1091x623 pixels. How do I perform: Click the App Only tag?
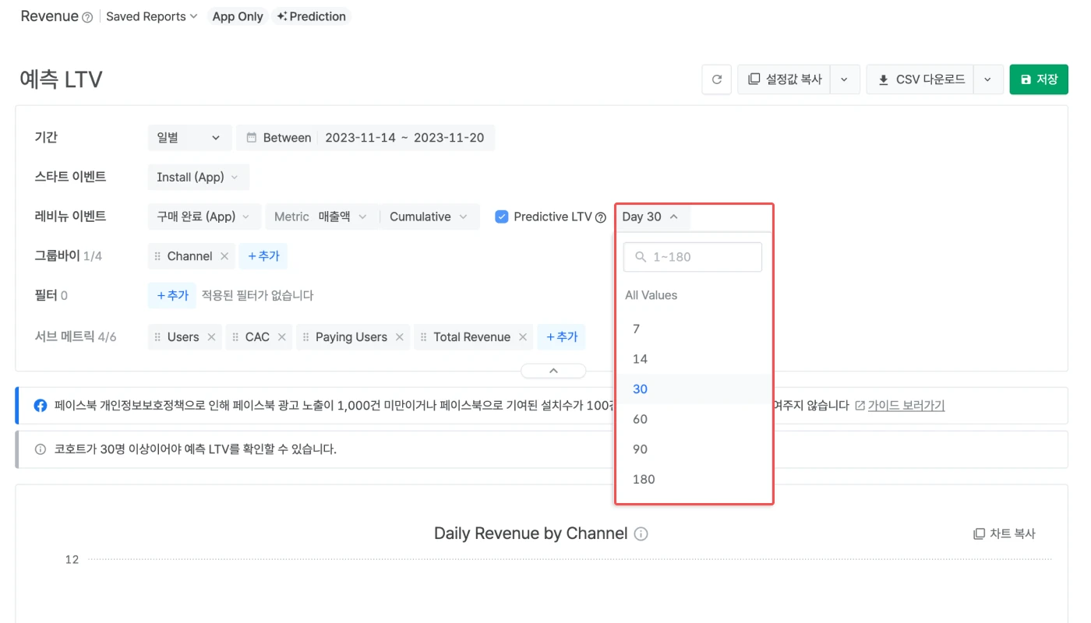pos(238,16)
